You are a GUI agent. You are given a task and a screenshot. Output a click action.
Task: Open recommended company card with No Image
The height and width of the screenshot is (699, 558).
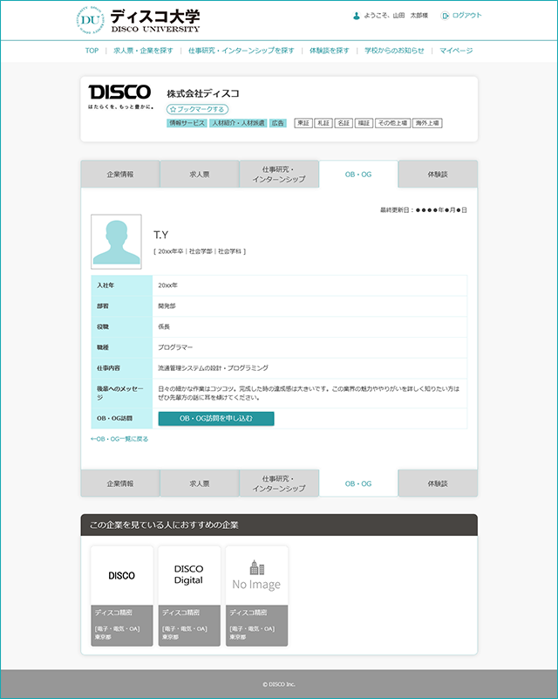coord(256,596)
